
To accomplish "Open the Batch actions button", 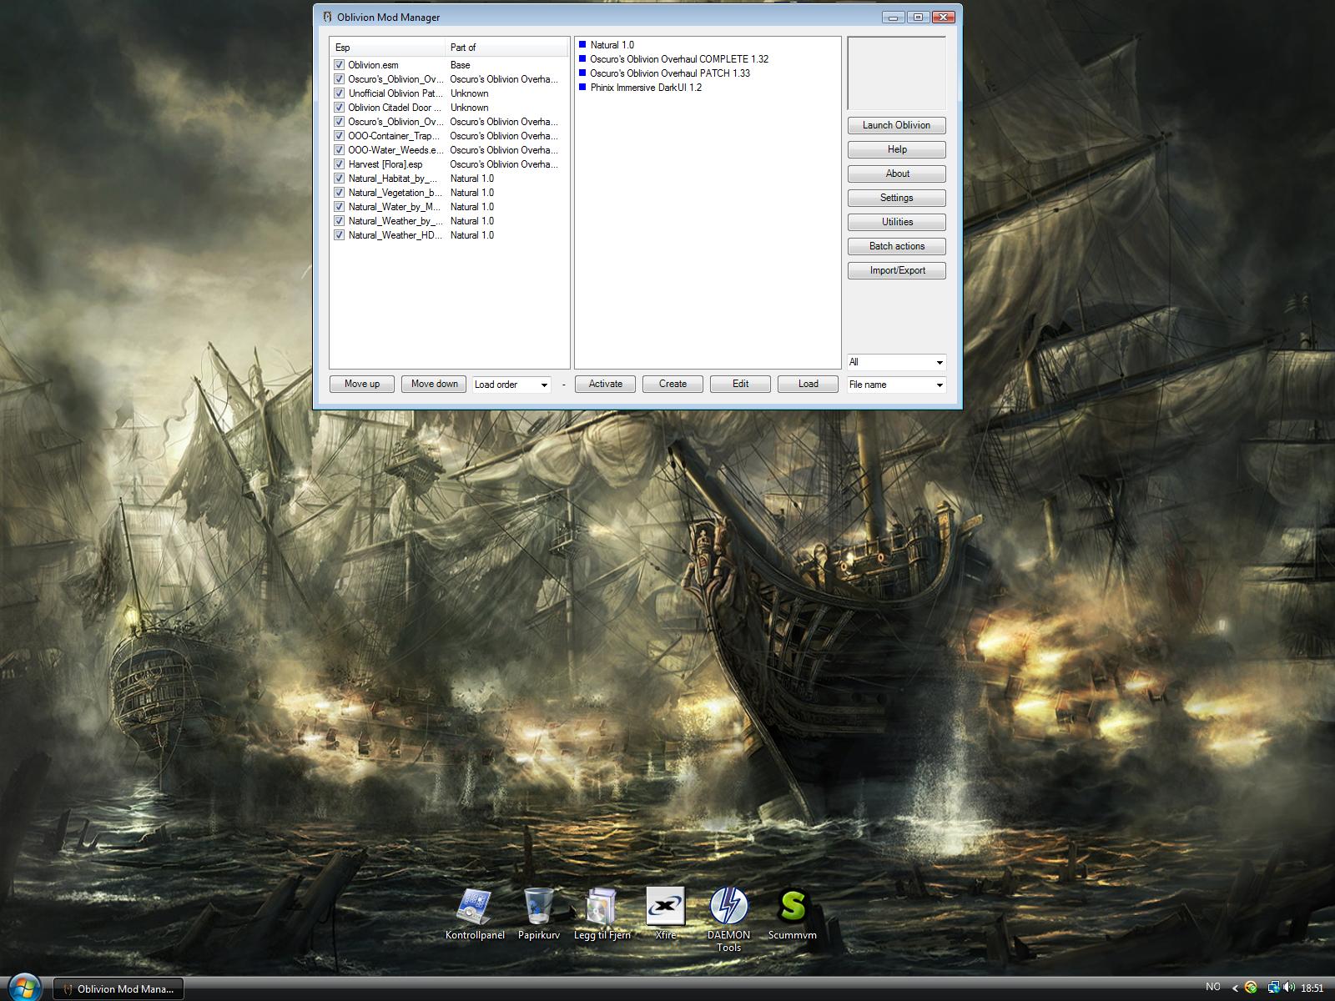I will (896, 246).
